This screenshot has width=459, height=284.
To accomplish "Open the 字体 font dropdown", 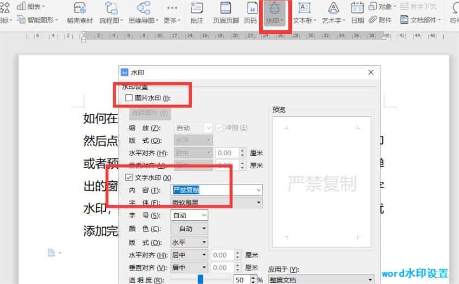I will coord(217,202).
